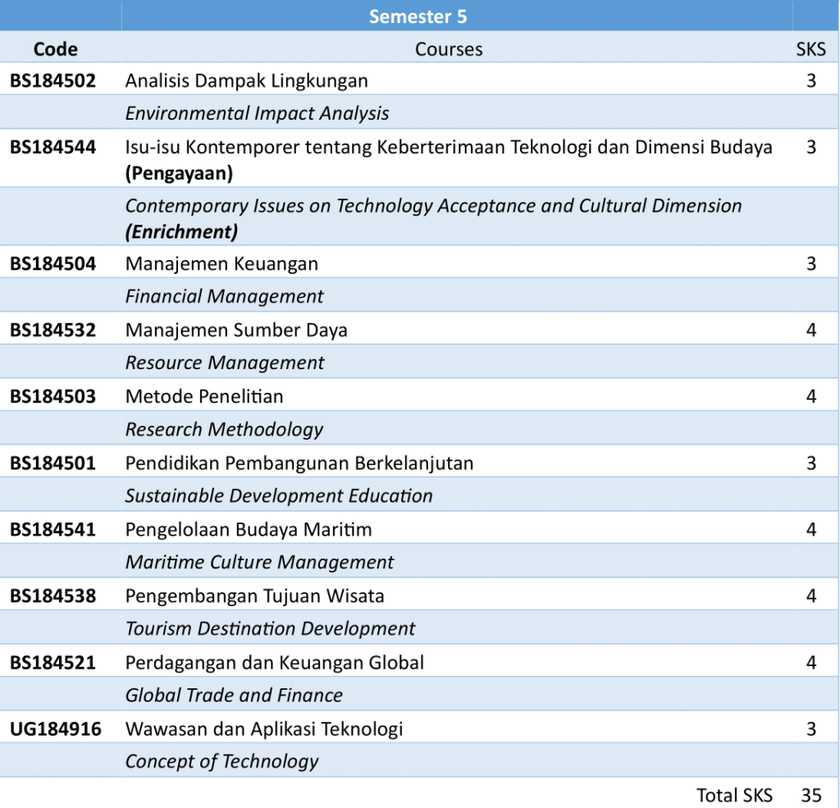Image resolution: width=840 pixels, height=808 pixels.
Task: Click the bold italic (Enrichment) label
Action: click(181, 232)
